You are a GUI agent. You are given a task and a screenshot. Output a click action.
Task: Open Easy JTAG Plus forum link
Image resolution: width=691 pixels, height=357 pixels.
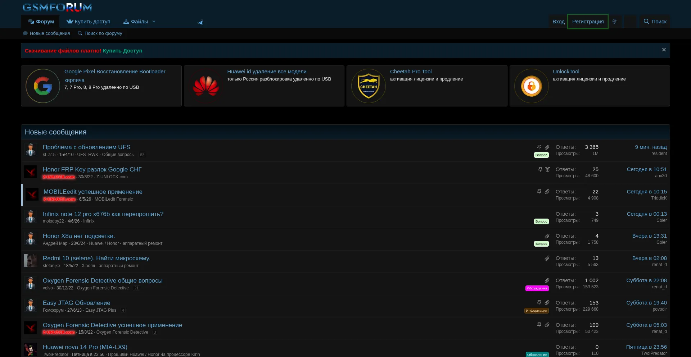101,310
